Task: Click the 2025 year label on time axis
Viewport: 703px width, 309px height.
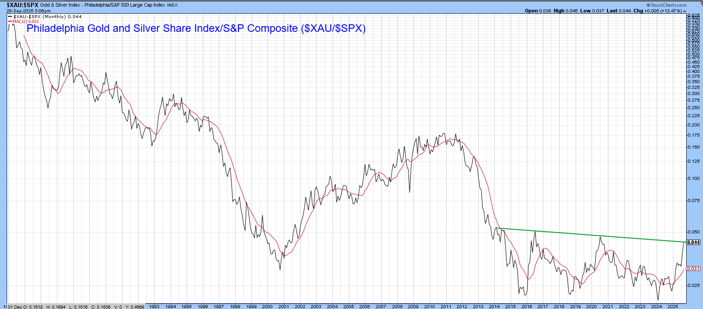Action: click(x=672, y=306)
